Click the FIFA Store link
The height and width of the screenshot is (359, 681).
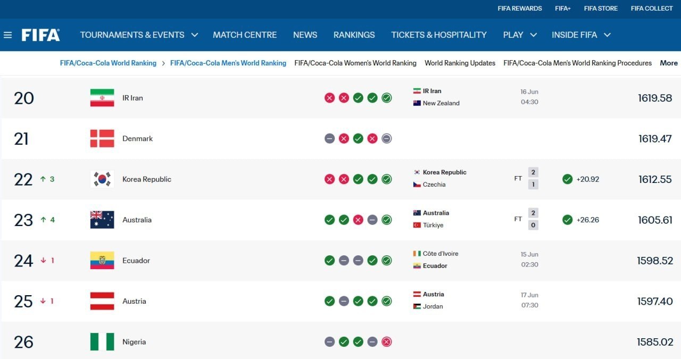tap(601, 9)
